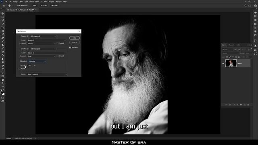The height and width of the screenshot is (145, 258).
Task: Open Source 2 Layer dropdown showing Layer 2
Action: point(47,53)
